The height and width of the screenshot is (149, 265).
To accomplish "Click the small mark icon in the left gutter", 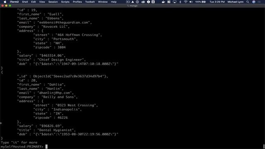I will click(1, 123).
